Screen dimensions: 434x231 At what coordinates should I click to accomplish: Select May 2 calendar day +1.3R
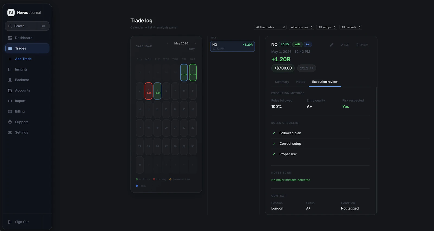(193, 72)
